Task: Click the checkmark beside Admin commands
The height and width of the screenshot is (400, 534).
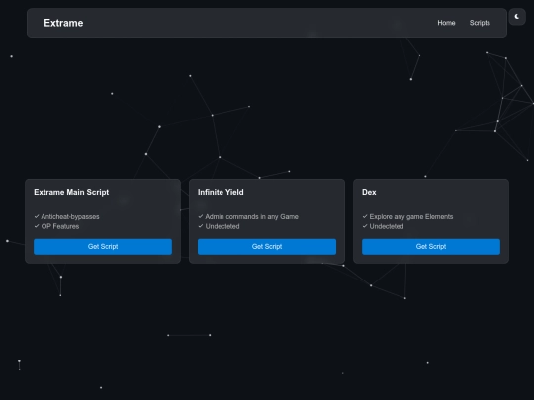Action: point(201,216)
